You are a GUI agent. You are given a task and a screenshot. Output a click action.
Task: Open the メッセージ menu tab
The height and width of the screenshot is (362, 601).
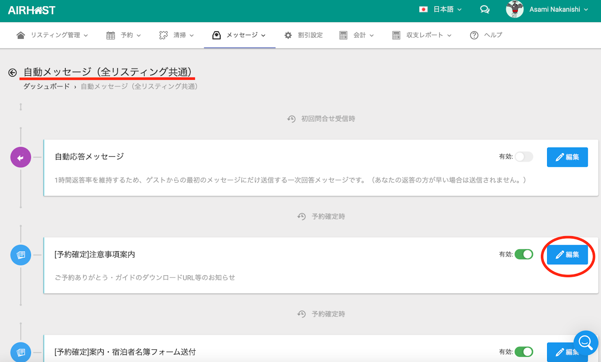(239, 35)
